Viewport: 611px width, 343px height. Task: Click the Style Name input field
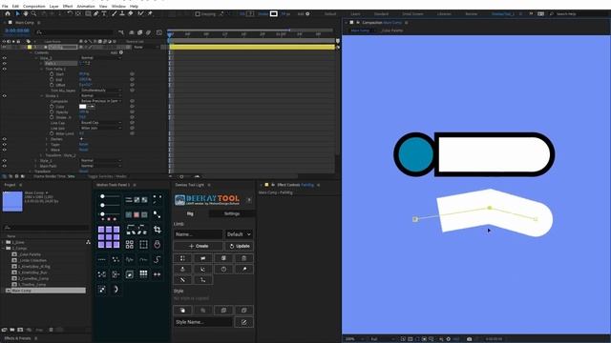tap(203, 322)
